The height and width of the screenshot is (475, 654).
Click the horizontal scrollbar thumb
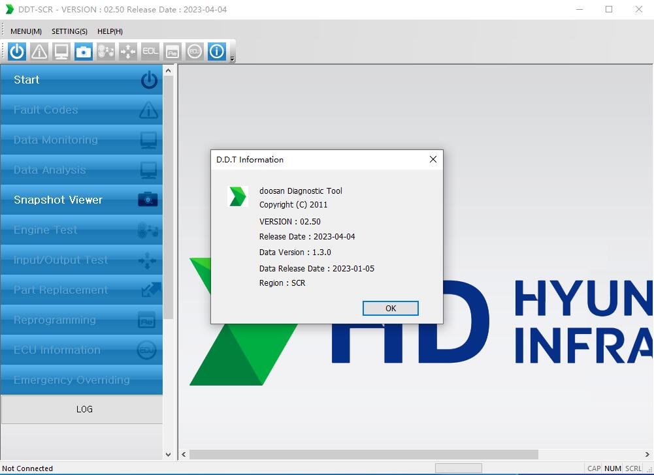[x=364, y=454]
